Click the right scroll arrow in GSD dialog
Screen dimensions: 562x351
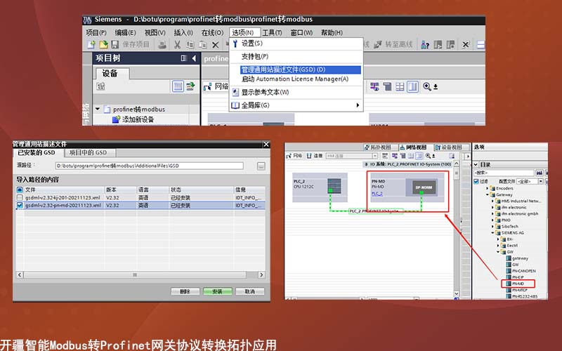point(261,274)
